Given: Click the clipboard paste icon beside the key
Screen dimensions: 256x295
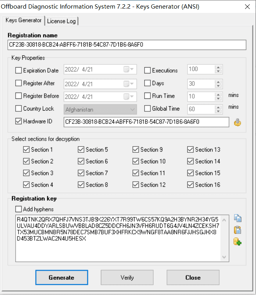Looking at the screenshot, I should pyautogui.click(x=237, y=230).
